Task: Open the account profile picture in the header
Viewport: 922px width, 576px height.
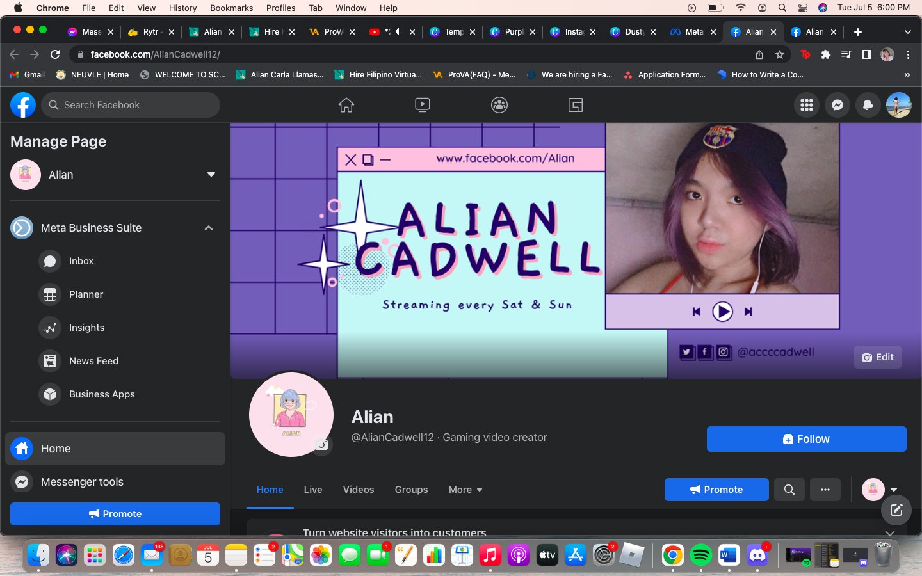Action: [x=899, y=105]
